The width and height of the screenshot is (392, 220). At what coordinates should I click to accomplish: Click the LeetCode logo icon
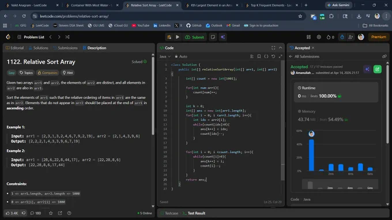[x=8, y=37]
